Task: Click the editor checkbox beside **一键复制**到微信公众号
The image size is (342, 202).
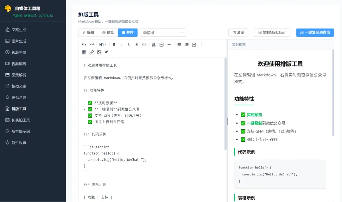Action: pyautogui.click(x=90, y=109)
